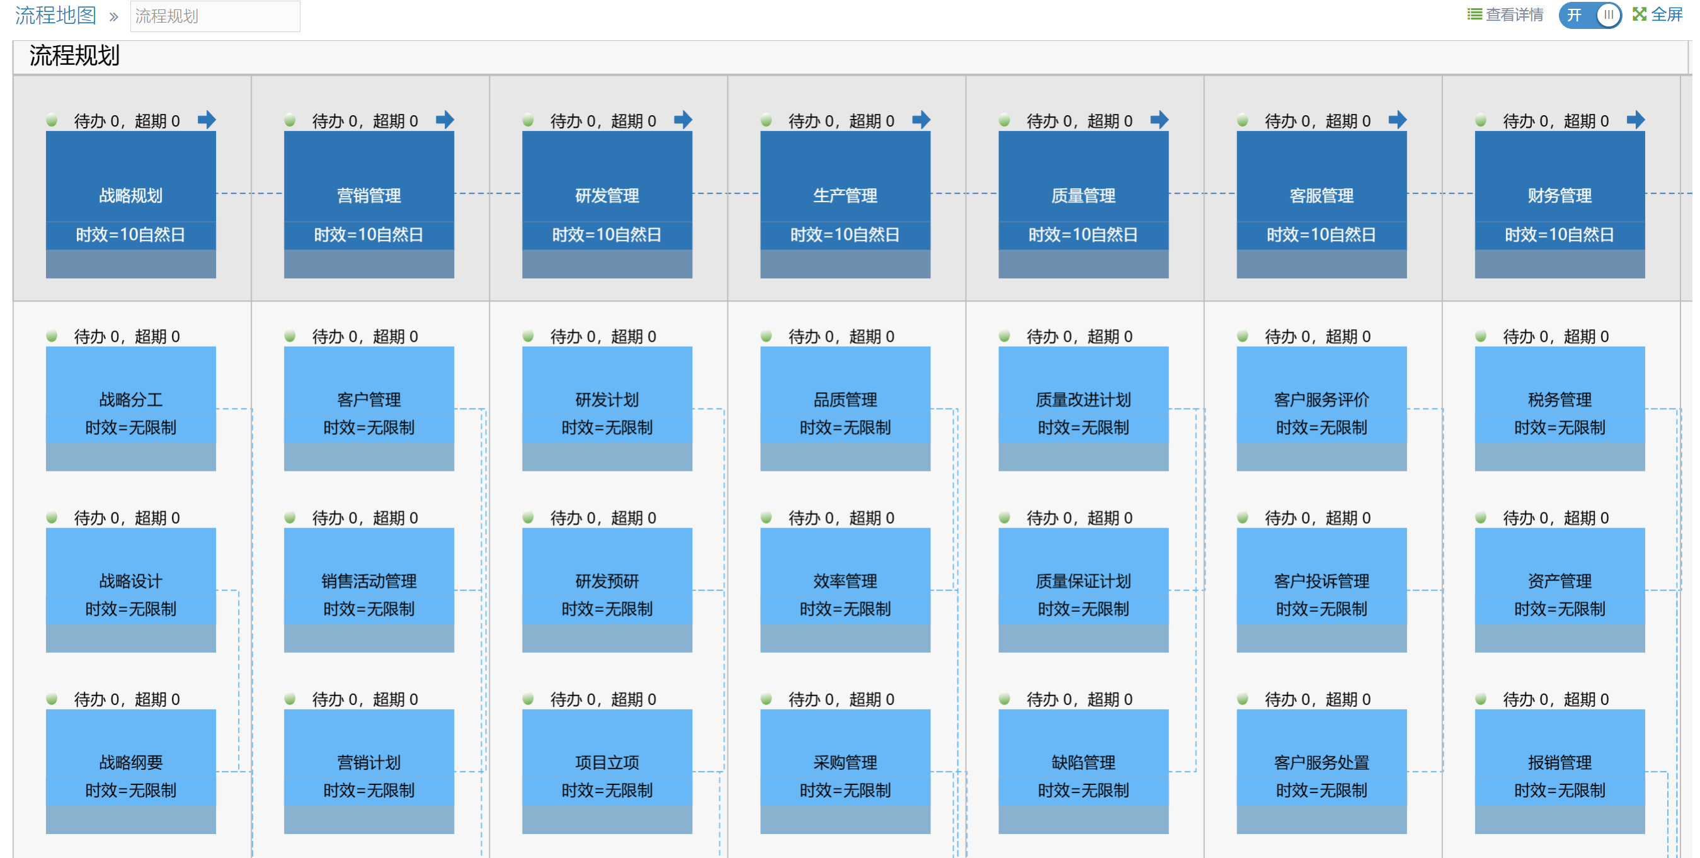The width and height of the screenshot is (1700, 858).
Task: Click the green status dot above 财务管理
Action: pyautogui.click(x=1481, y=121)
